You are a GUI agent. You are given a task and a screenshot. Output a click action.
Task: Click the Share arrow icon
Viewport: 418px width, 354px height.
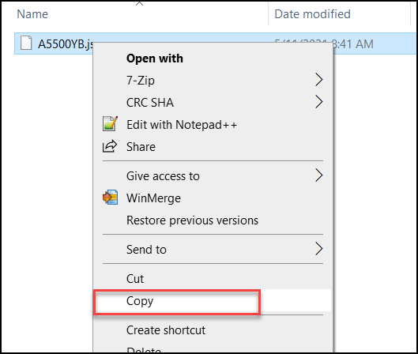pyautogui.click(x=110, y=146)
